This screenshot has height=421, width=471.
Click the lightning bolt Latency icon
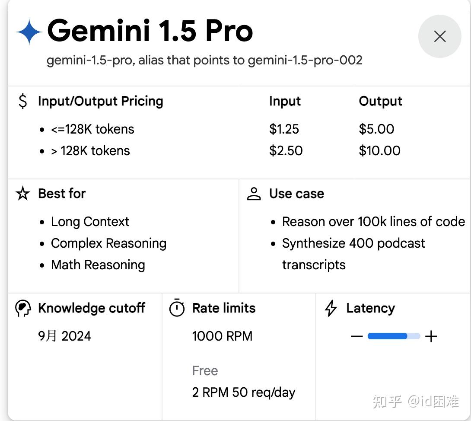tap(331, 308)
